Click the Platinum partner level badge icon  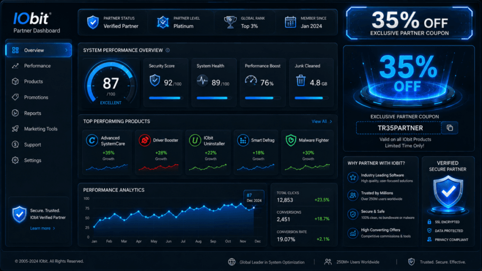point(163,23)
